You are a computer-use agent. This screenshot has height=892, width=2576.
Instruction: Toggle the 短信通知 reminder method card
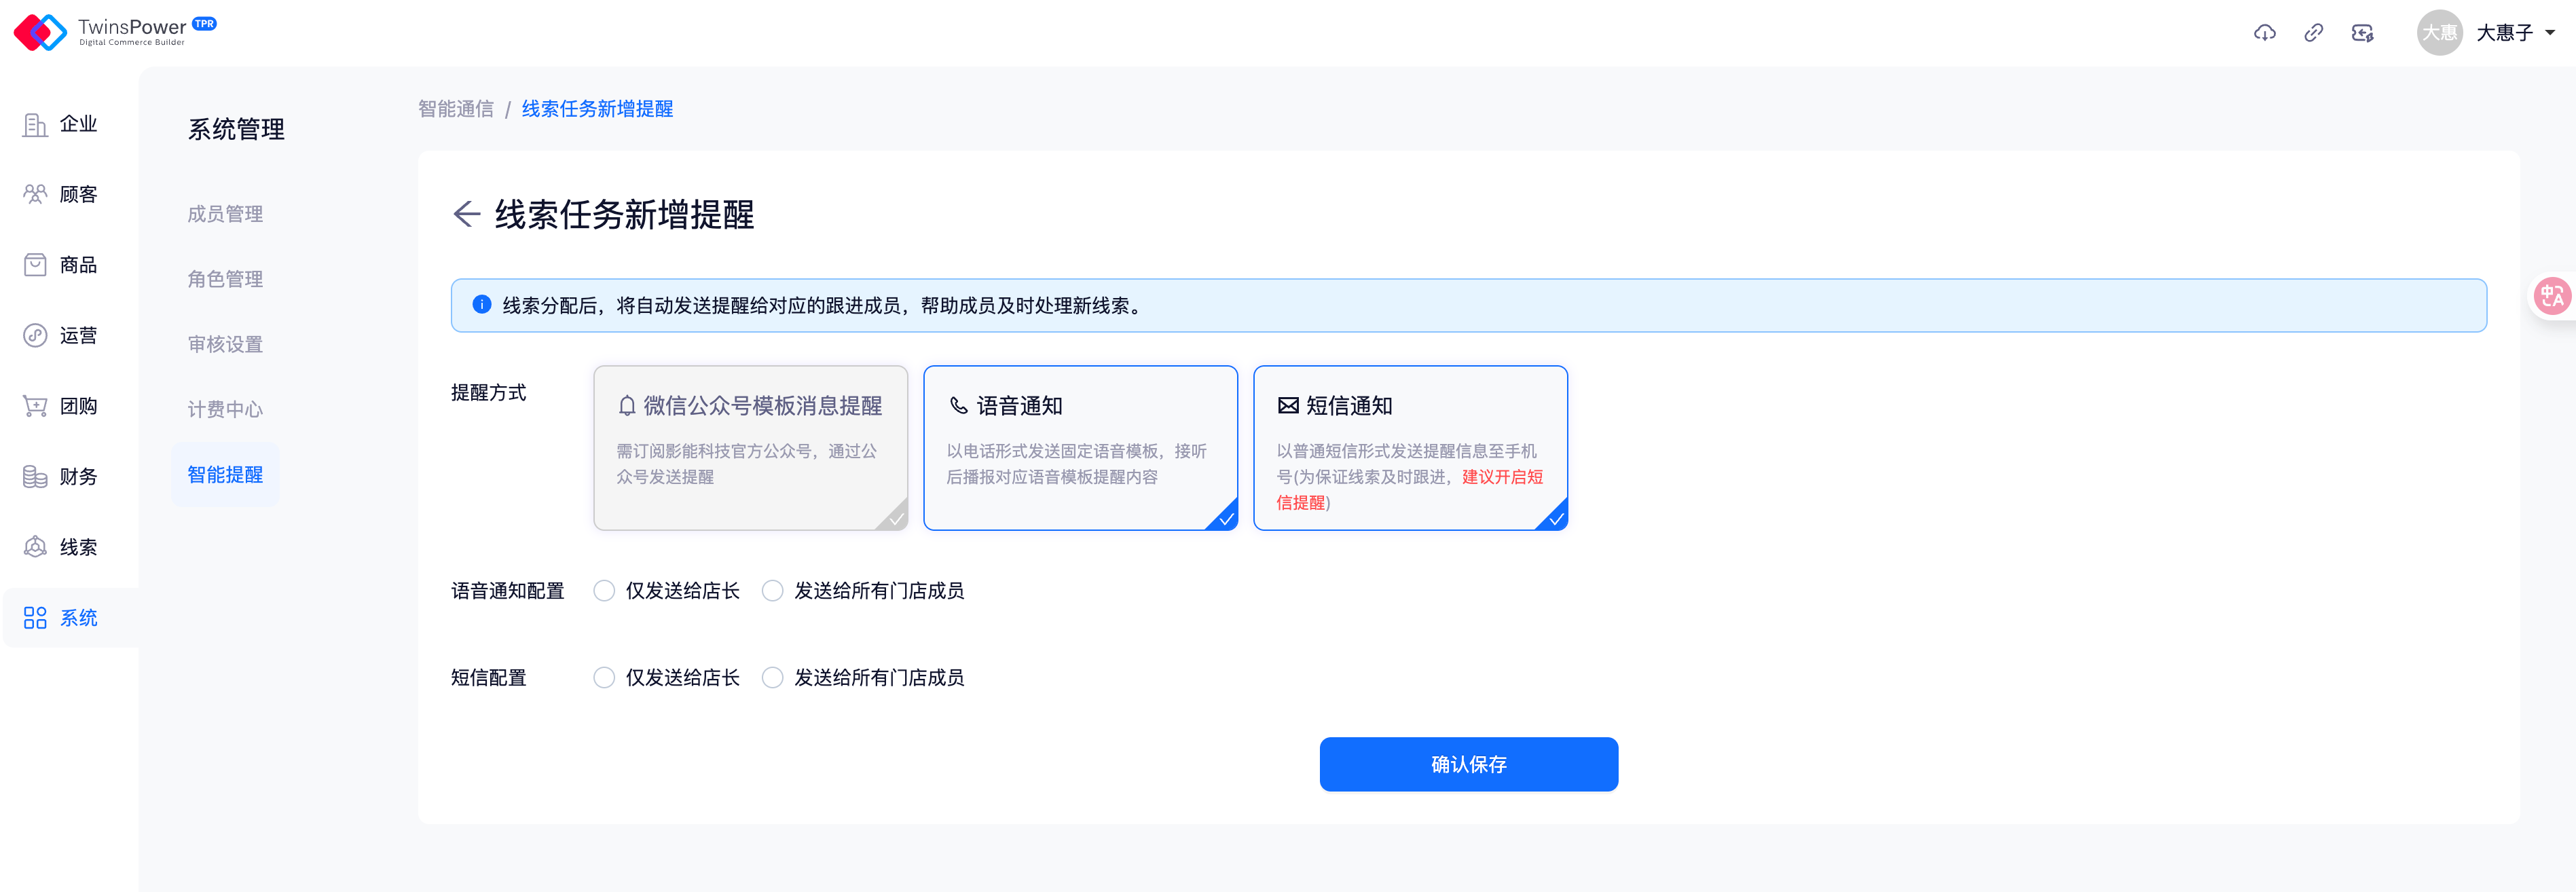[1410, 447]
